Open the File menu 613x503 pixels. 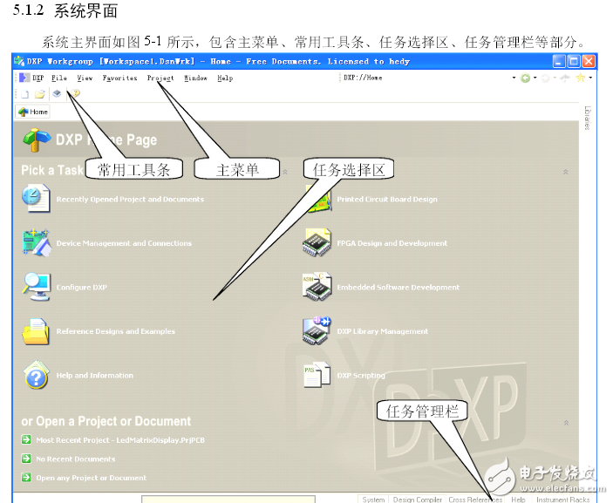[58, 78]
